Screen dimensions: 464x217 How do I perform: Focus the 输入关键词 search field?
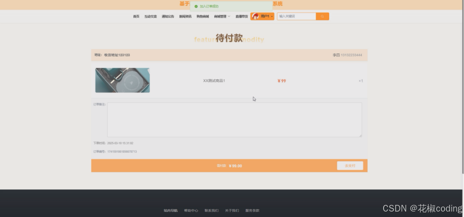(296, 17)
